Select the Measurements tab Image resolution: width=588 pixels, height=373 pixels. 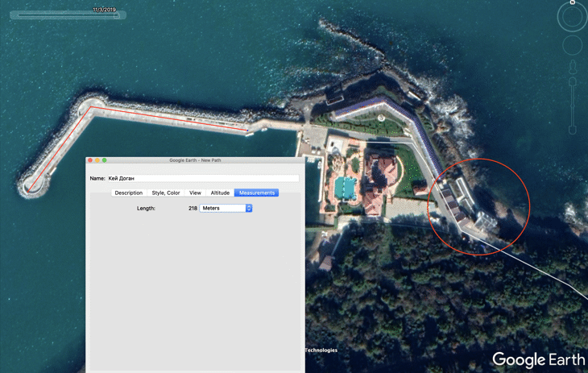tap(256, 193)
